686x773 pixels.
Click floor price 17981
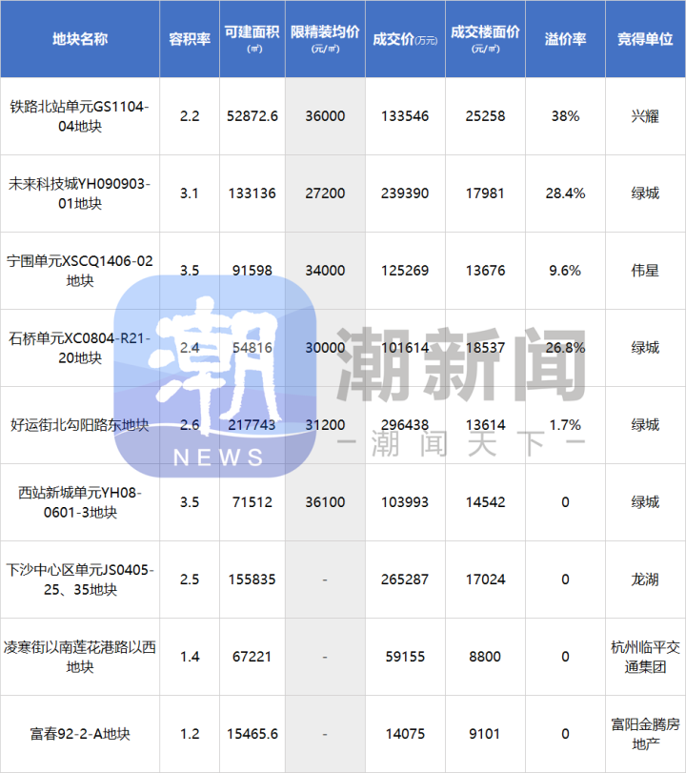[x=485, y=193]
